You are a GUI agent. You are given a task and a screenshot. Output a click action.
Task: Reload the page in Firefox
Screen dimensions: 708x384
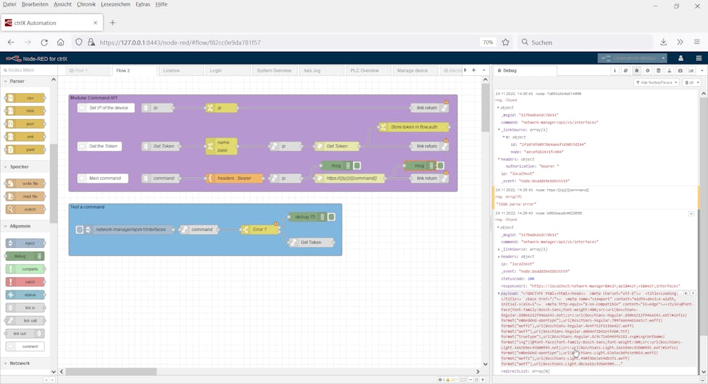point(44,42)
